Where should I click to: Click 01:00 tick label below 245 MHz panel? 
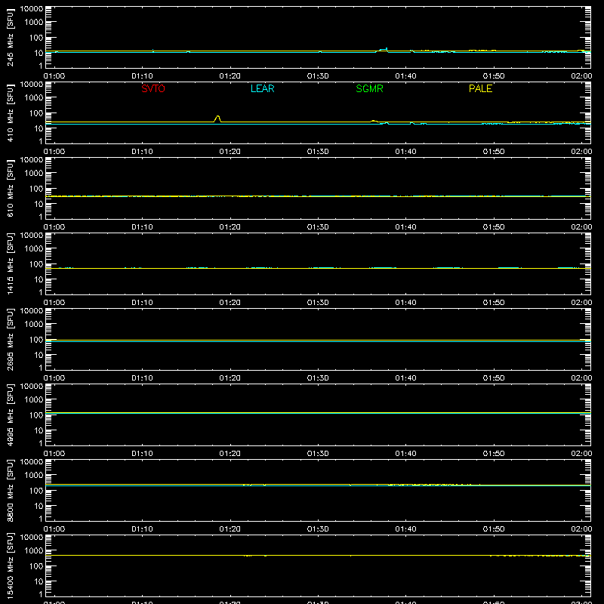pos(54,76)
